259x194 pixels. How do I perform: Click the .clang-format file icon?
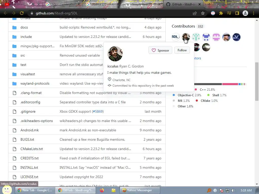click(x=14, y=93)
